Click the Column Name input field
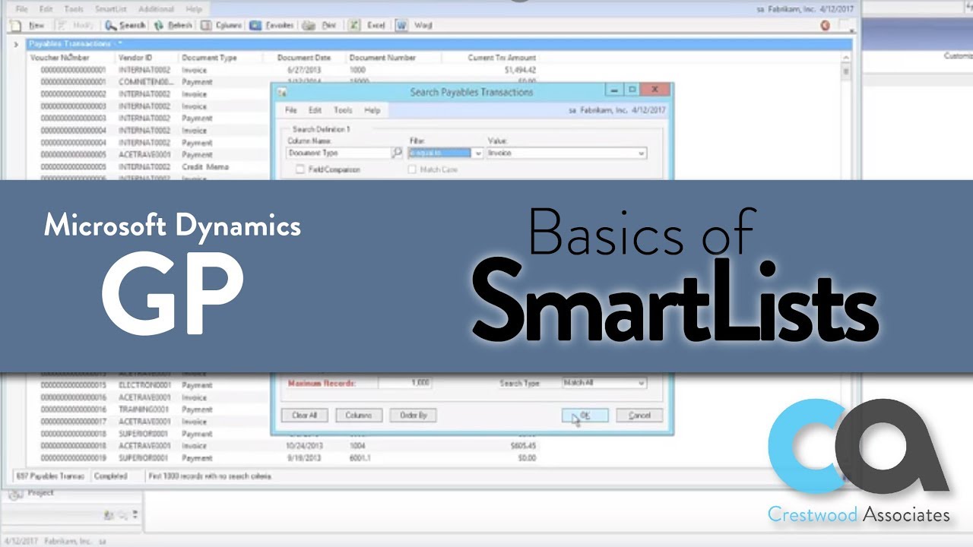973x547 pixels. click(338, 153)
